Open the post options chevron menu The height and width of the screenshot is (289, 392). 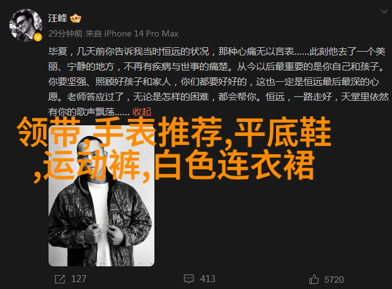pos(384,11)
